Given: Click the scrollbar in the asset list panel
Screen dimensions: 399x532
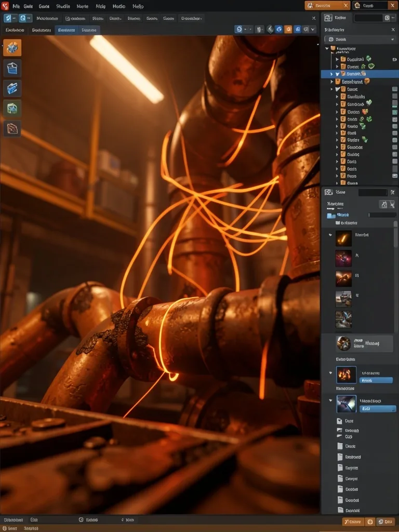Looking at the screenshot, I should coord(395,234).
